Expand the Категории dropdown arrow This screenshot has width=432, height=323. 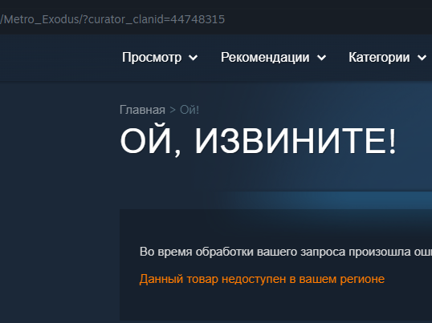tap(422, 58)
